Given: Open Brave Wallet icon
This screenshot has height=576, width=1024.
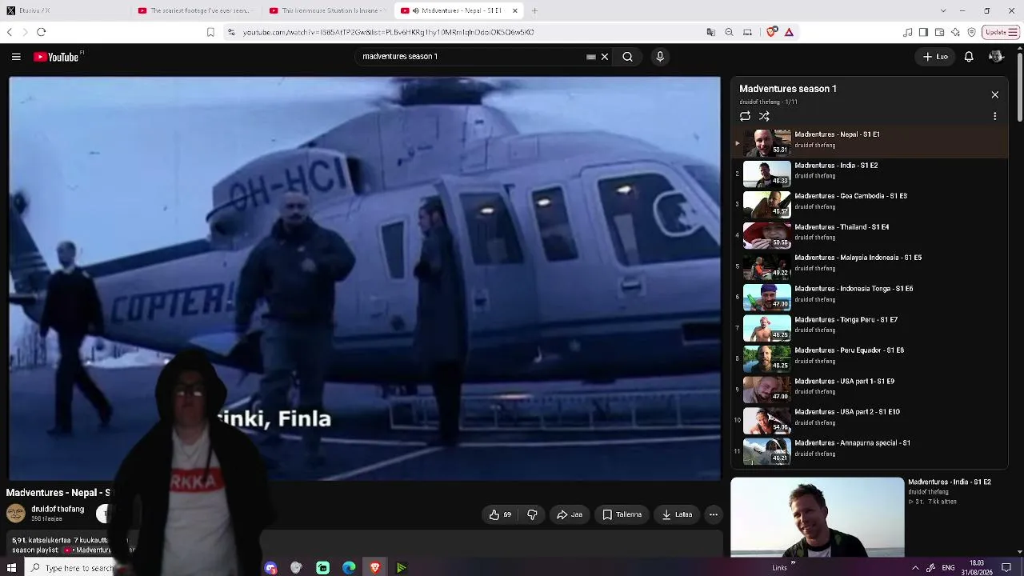Looking at the screenshot, I should [x=939, y=32].
